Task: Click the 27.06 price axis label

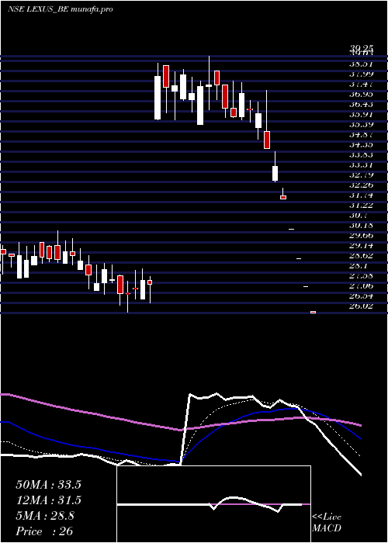Action: pos(361,286)
